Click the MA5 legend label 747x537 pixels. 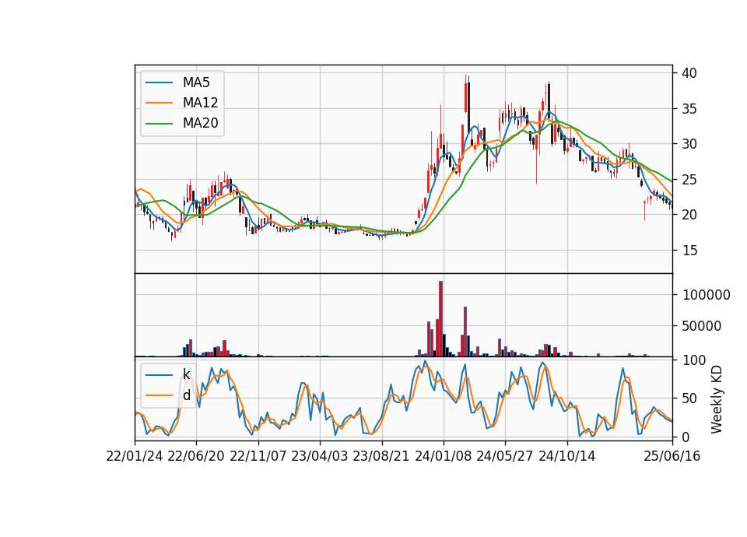[x=196, y=82]
